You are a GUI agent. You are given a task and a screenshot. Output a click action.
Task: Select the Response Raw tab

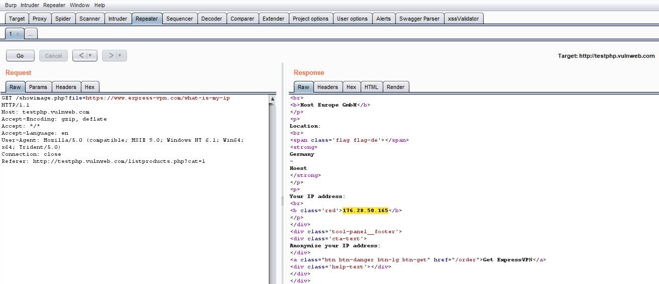pyautogui.click(x=303, y=87)
